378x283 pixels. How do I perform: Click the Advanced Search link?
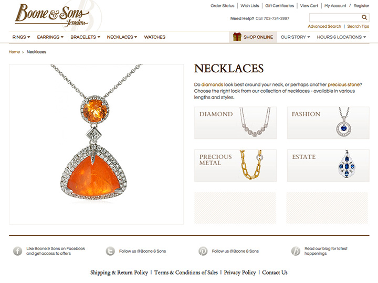pyautogui.click(x=324, y=26)
